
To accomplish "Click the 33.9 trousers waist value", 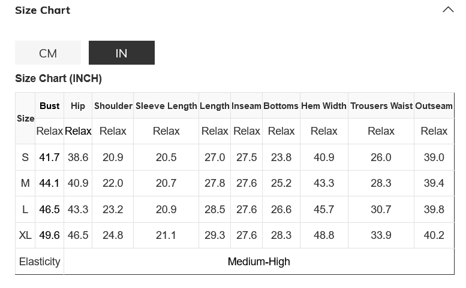I will click(x=381, y=235).
